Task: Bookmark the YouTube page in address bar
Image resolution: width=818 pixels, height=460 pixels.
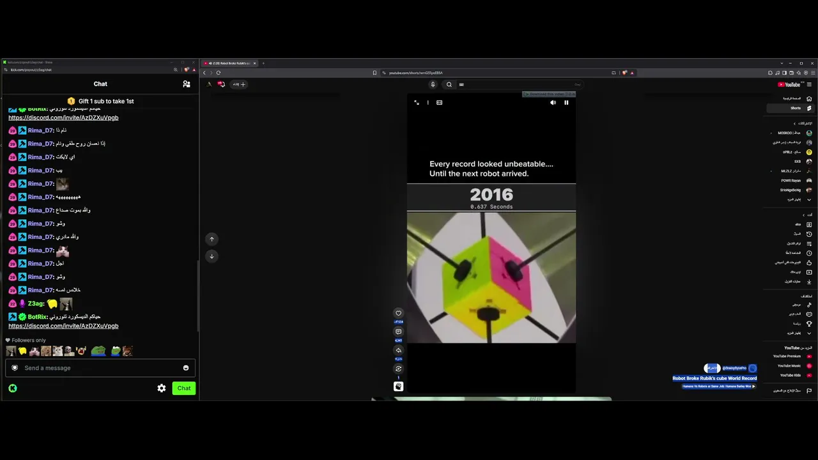Action: tap(374, 73)
